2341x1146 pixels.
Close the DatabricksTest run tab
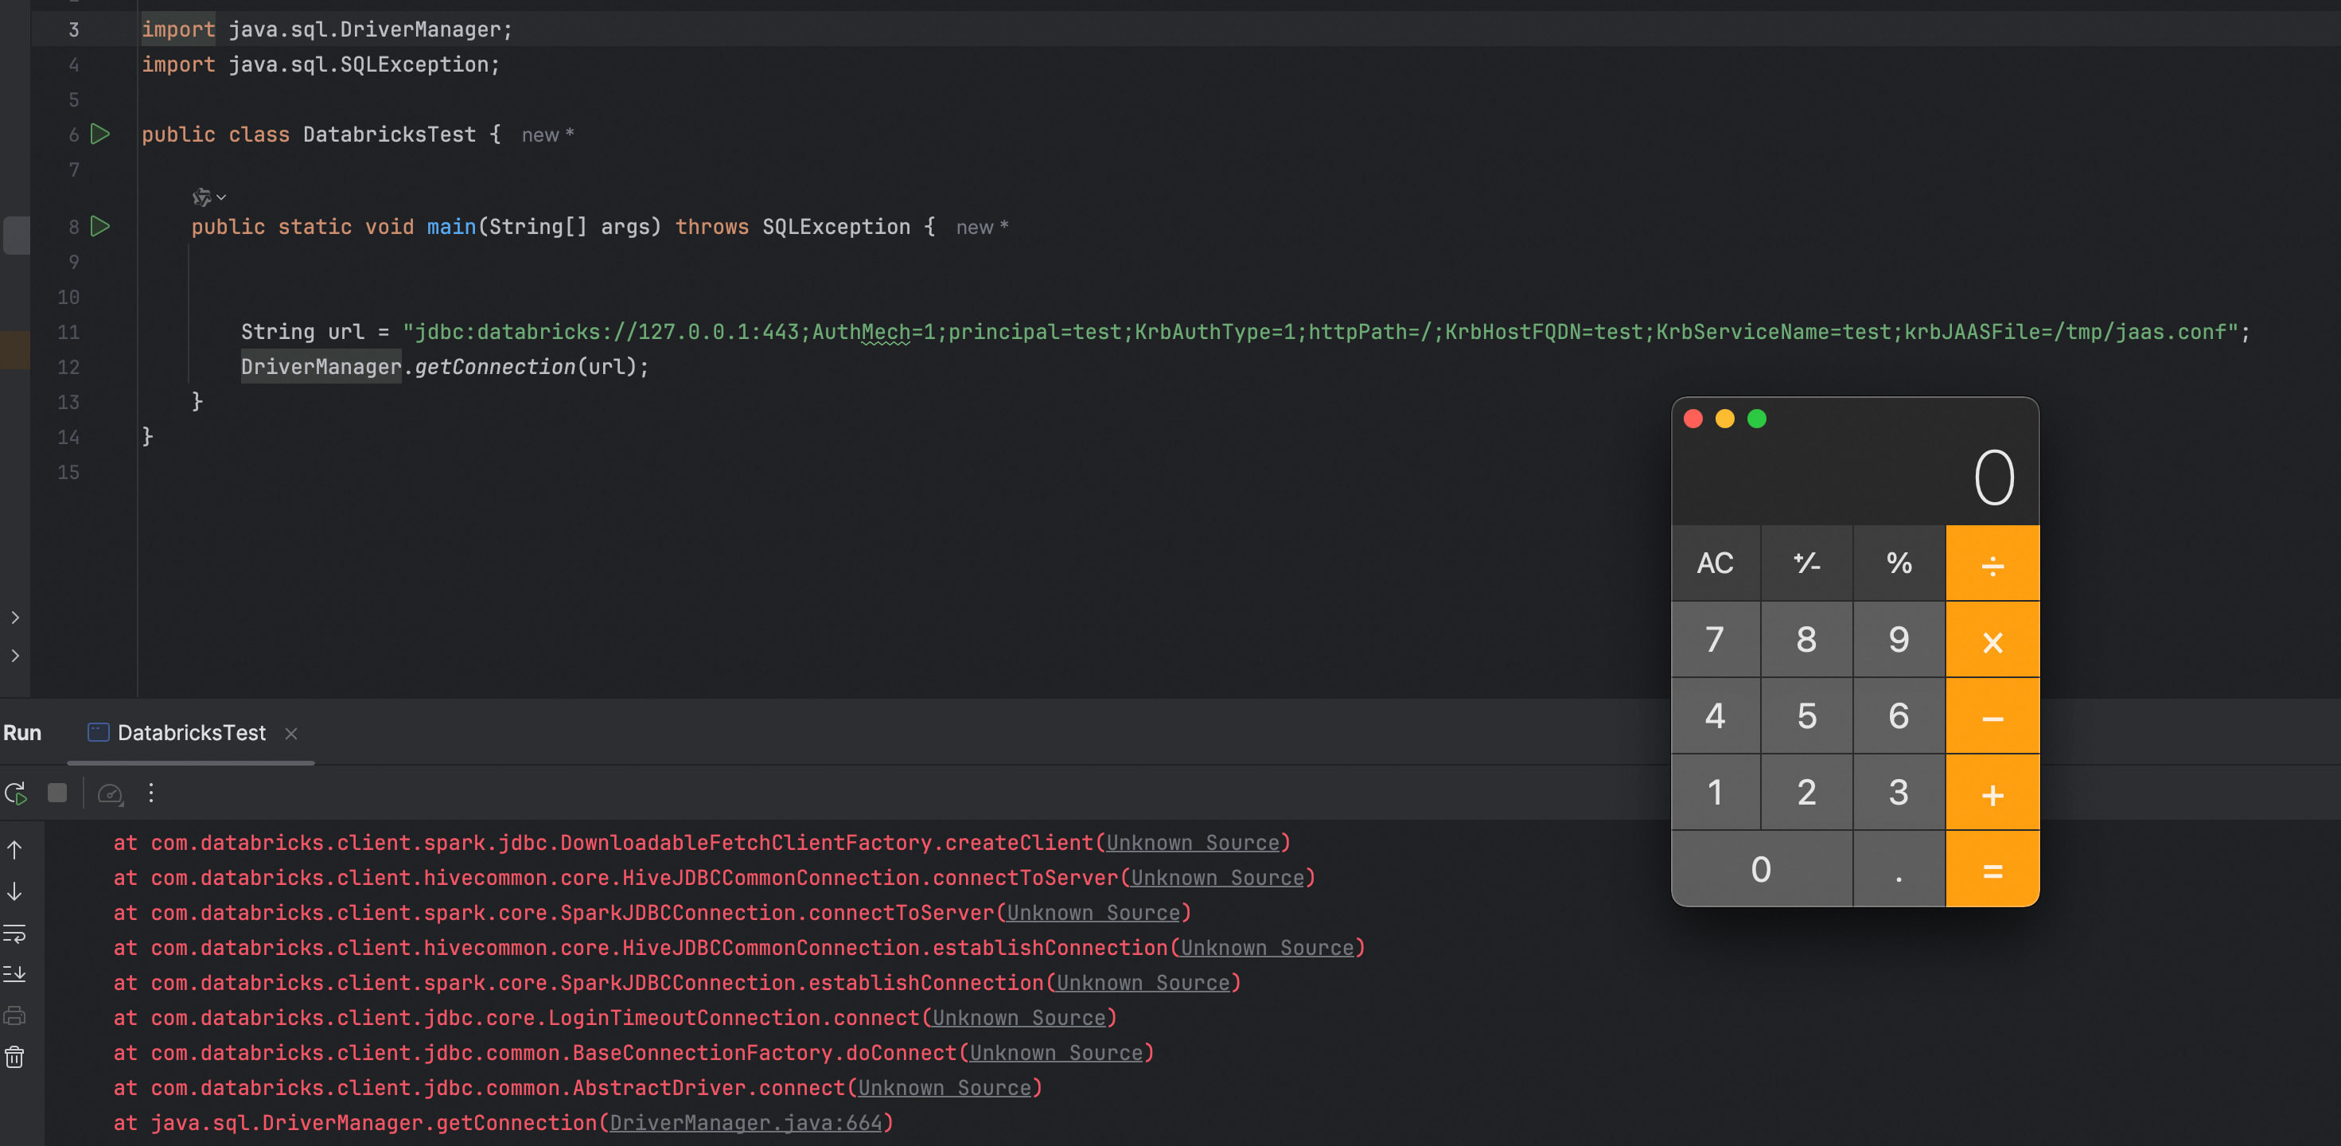290,734
